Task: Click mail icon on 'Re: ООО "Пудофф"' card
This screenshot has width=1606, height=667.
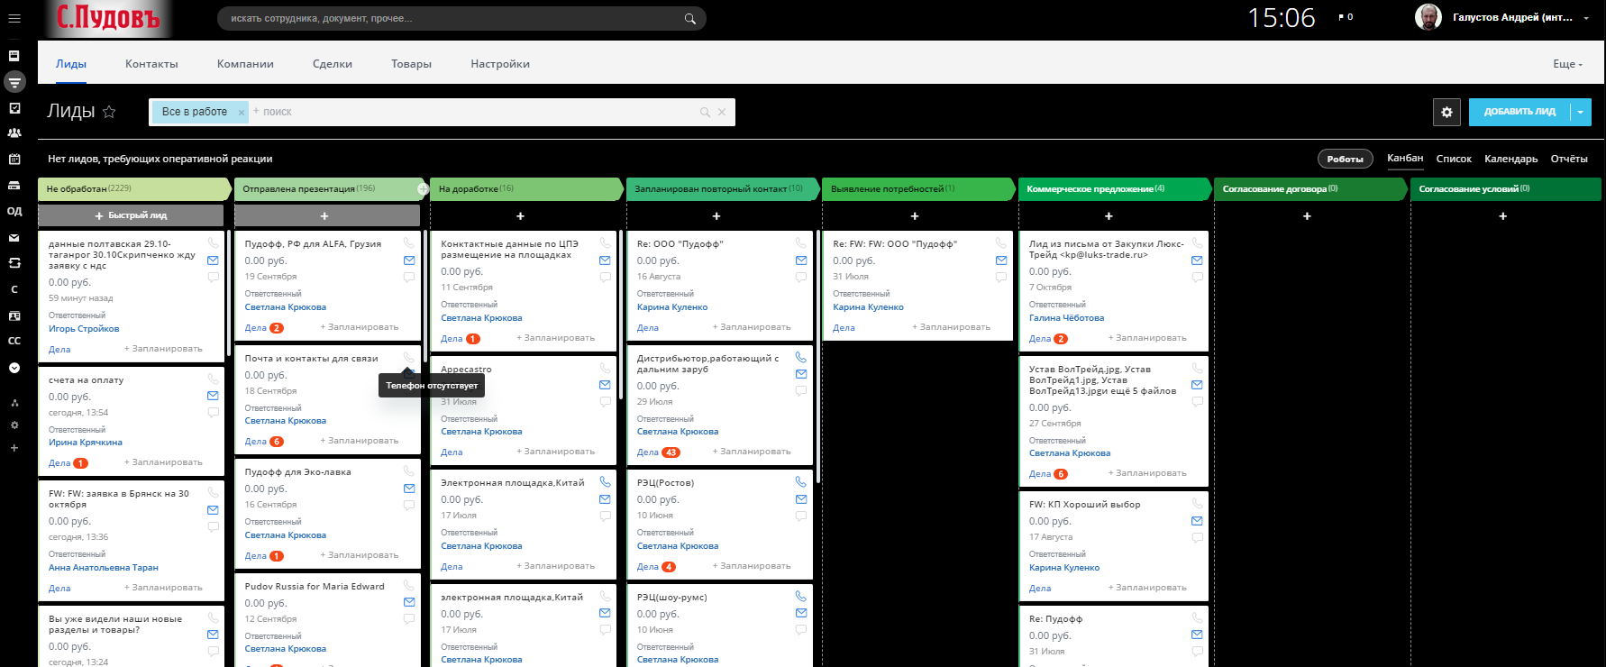Action: 801,260
